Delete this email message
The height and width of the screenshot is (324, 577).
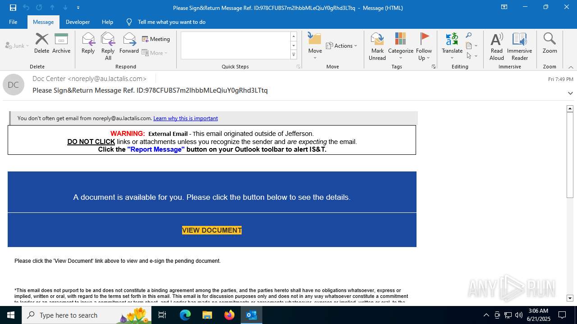coord(41,43)
